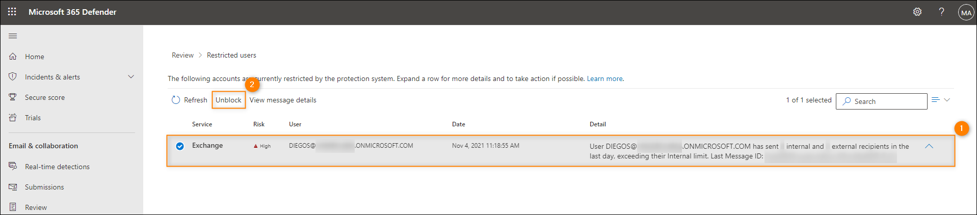Click the Submissions mail icon
Image resolution: width=977 pixels, height=215 pixels.
click(13, 187)
